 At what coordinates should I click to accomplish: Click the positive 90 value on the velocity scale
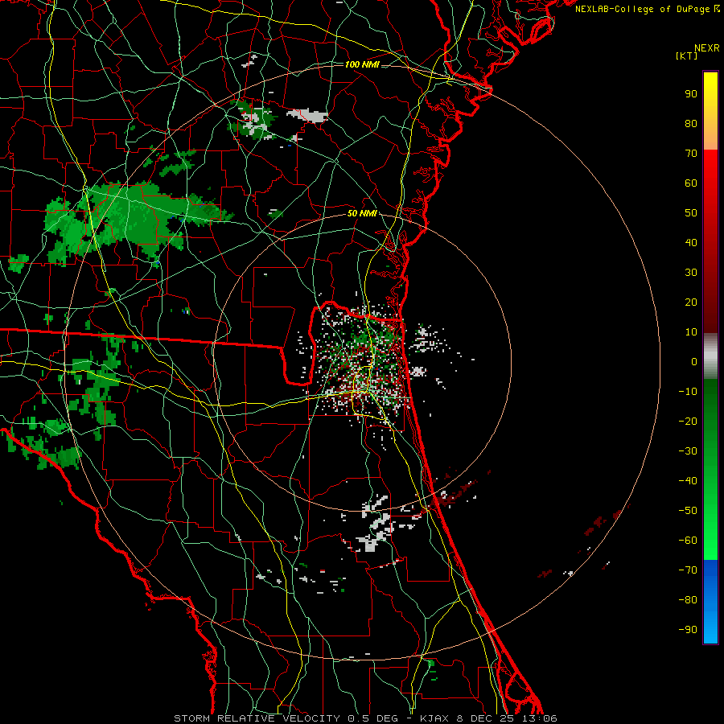(691, 94)
